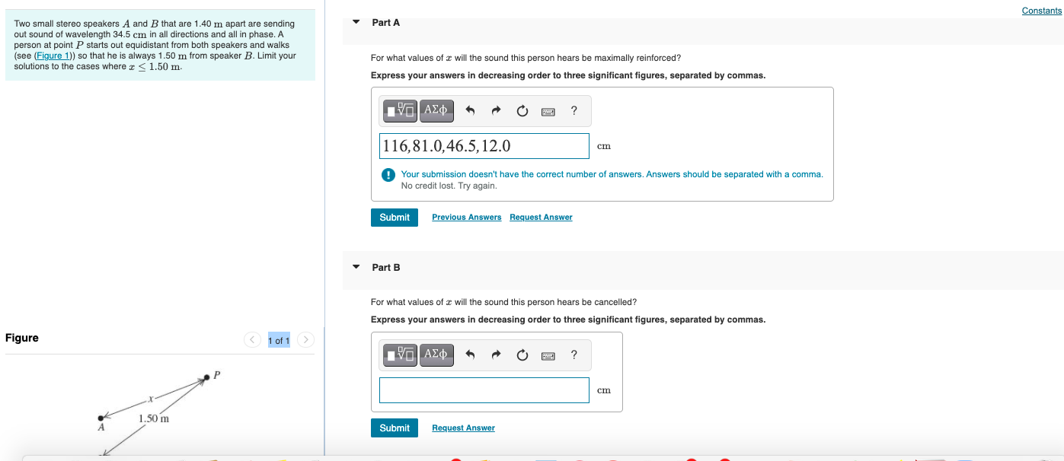This screenshot has height=461, width=1064.
Task: Request Answer for Part A
Action: (541, 218)
